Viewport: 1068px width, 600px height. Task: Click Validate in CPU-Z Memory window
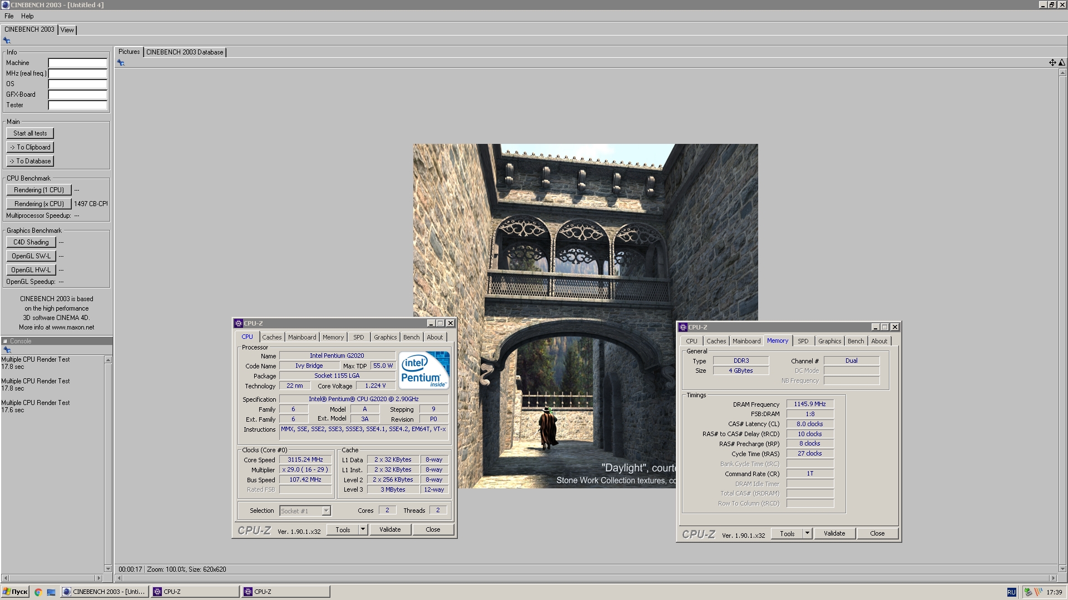[834, 533]
